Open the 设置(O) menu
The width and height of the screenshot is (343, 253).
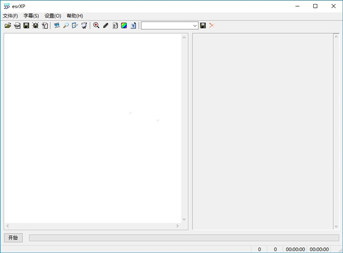(53, 16)
